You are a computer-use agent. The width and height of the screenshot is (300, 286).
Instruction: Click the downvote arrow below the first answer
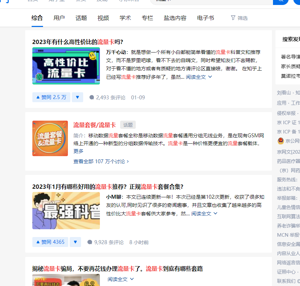77,97
